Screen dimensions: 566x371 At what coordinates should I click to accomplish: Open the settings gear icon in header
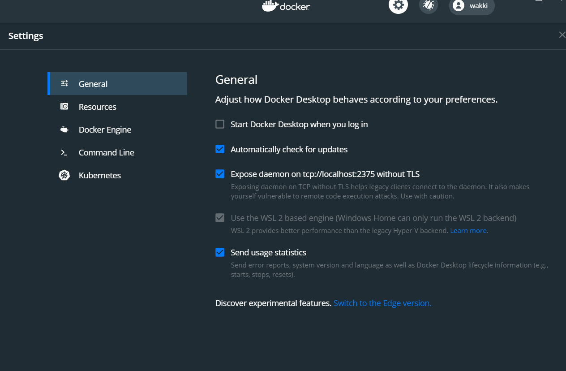[x=398, y=5]
